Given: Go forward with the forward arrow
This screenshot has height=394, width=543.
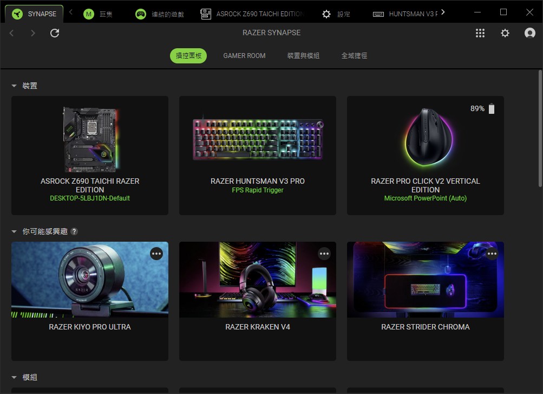Looking at the screenshot, I should coord(33,33).
